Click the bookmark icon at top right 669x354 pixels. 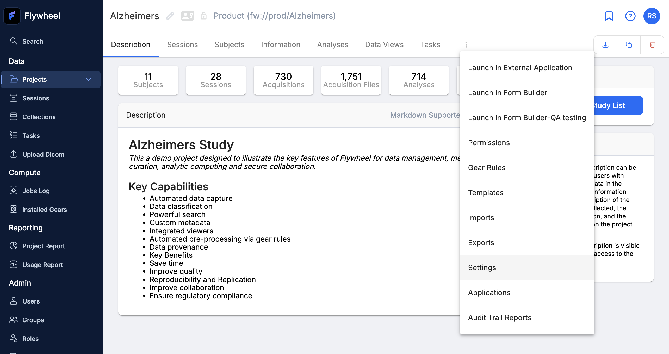click(x=609, y=16)
